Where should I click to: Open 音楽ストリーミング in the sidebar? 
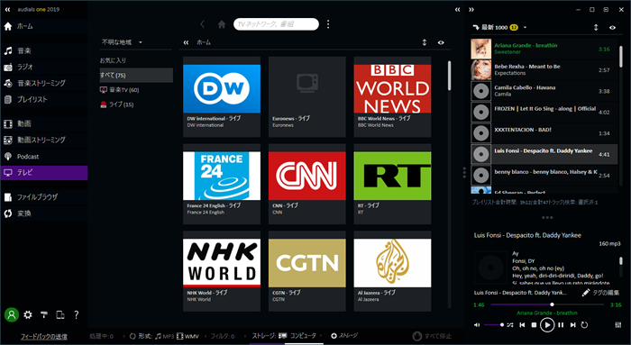[x=43, y=83]
